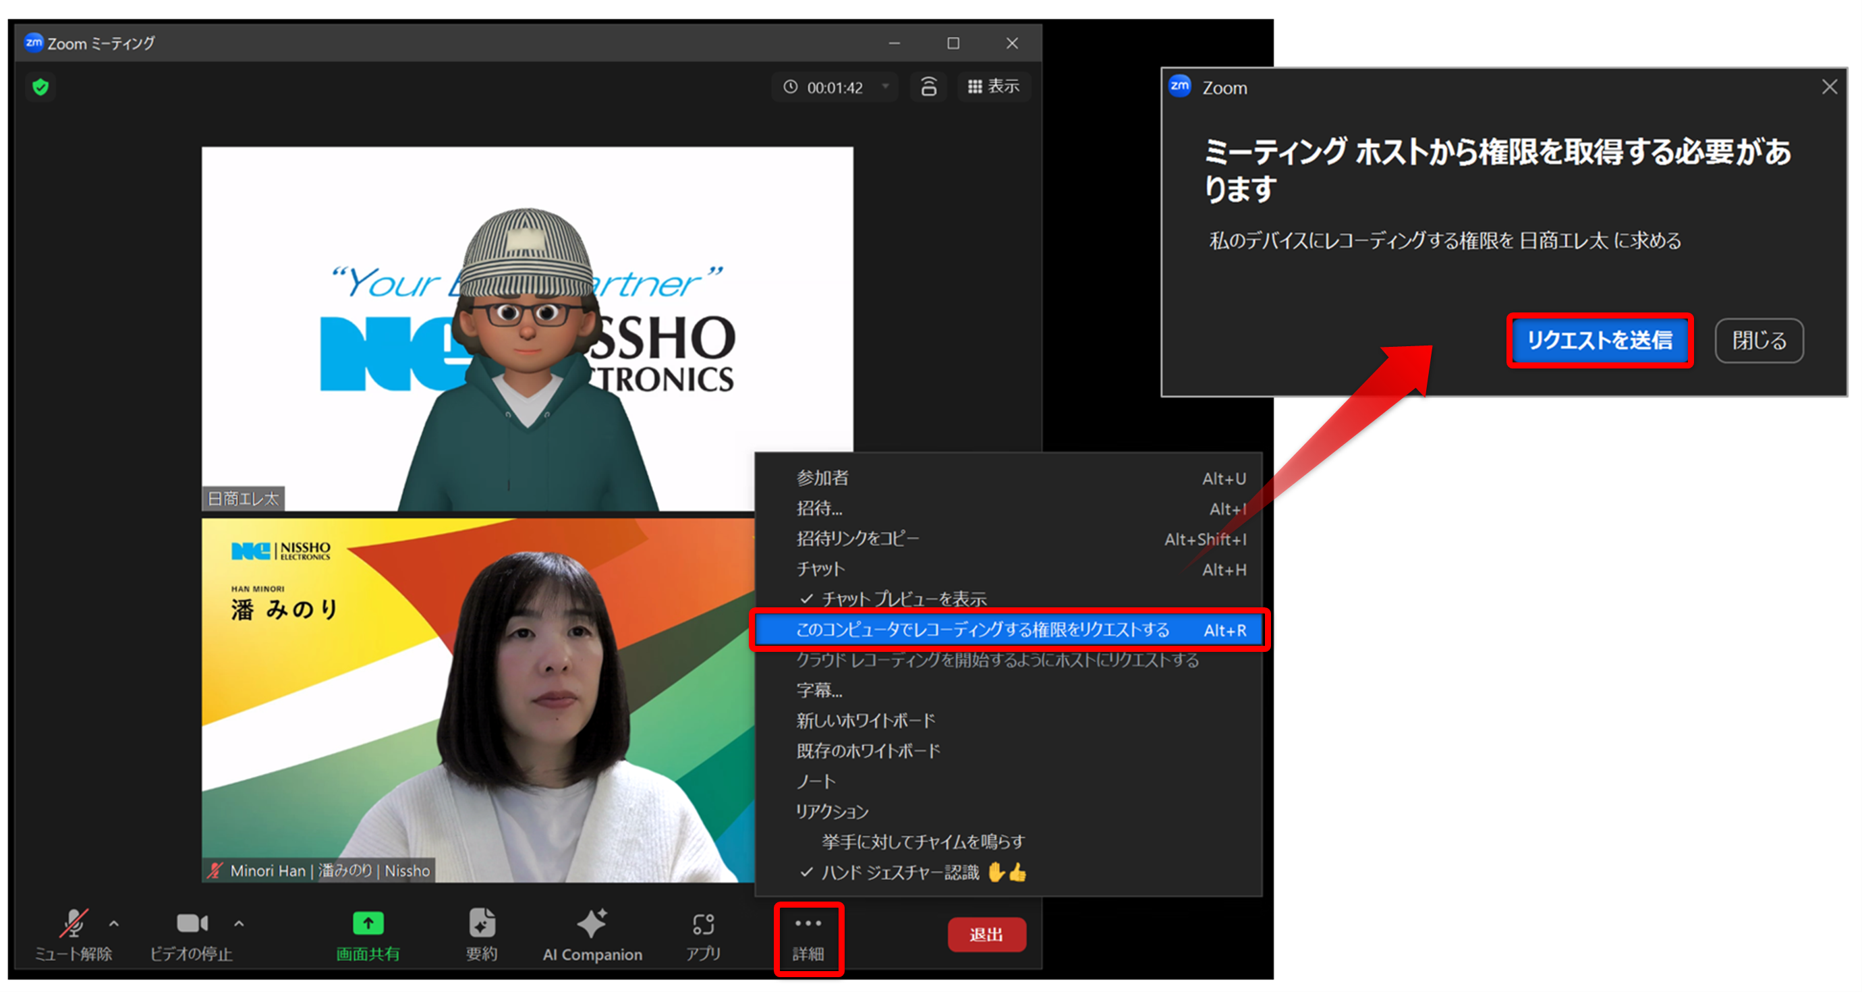
Task: Select 既存のホワイトボード menu item
Action: (1009, 751)
